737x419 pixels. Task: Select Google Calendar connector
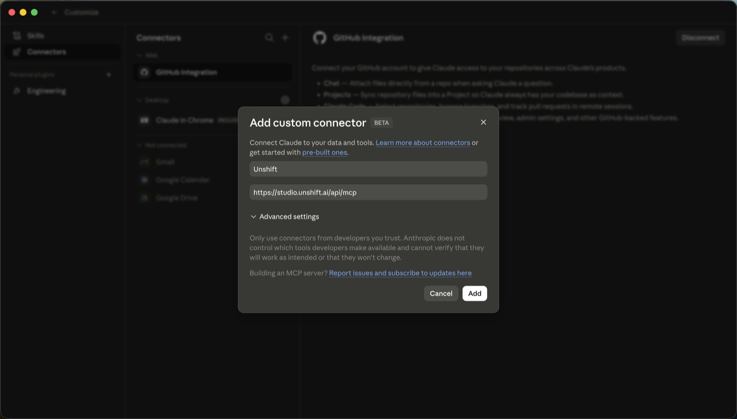click(x=212, y=180)
